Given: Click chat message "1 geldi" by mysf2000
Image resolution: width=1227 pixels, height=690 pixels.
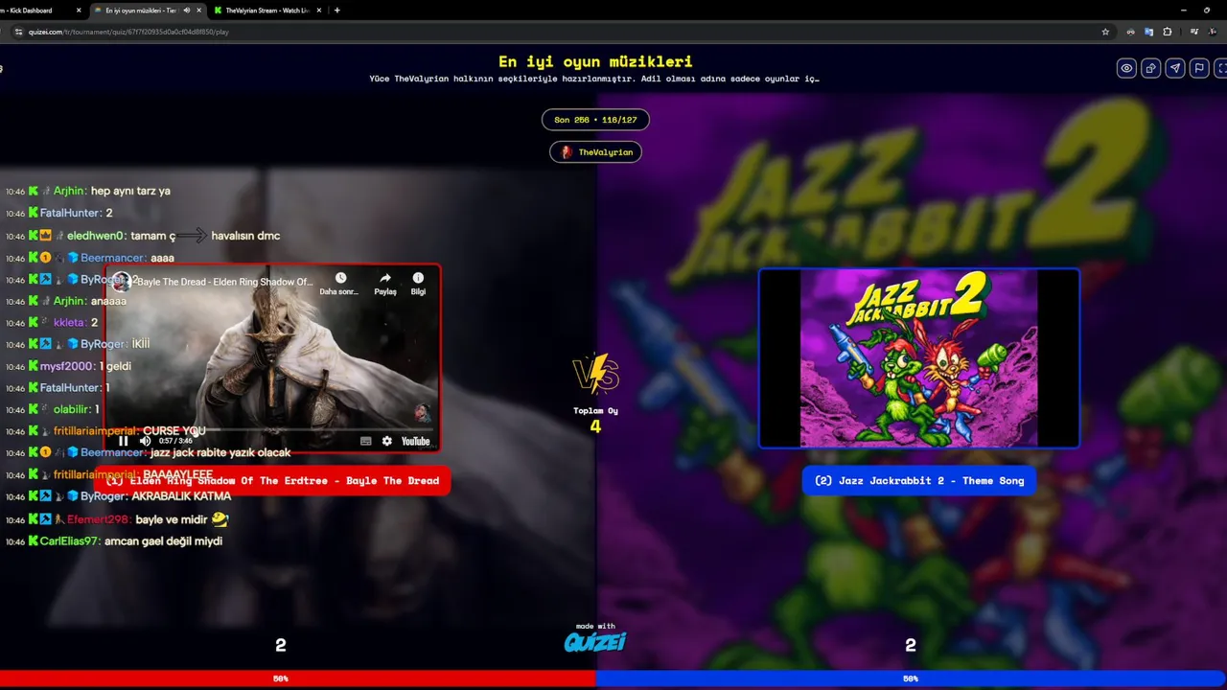Looking at the screenshot, I should coord(115,366).
